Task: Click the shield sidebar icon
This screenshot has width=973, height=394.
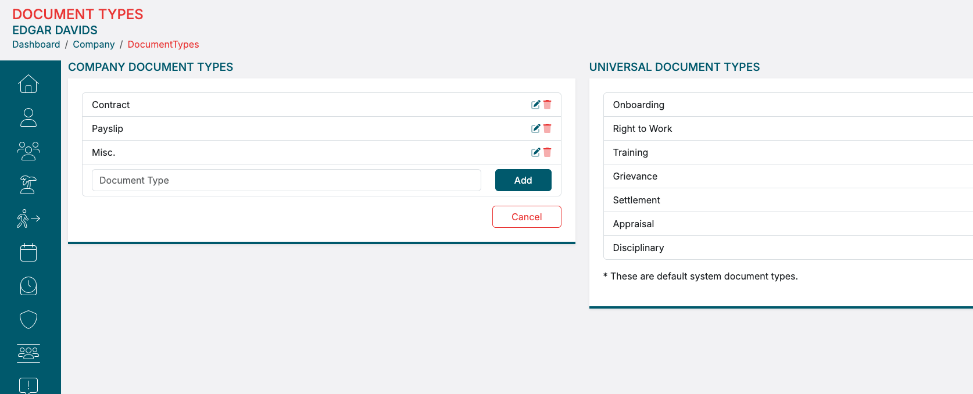Action: (28, 320)
